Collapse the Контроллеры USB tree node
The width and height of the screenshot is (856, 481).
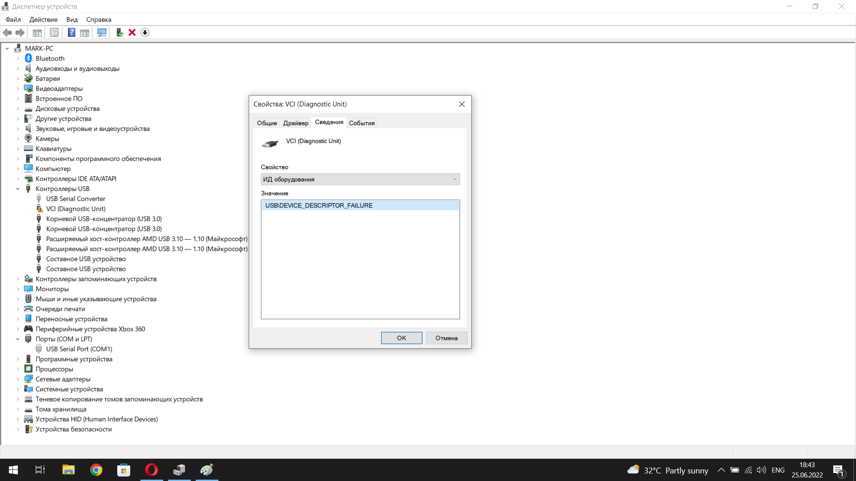18,189
